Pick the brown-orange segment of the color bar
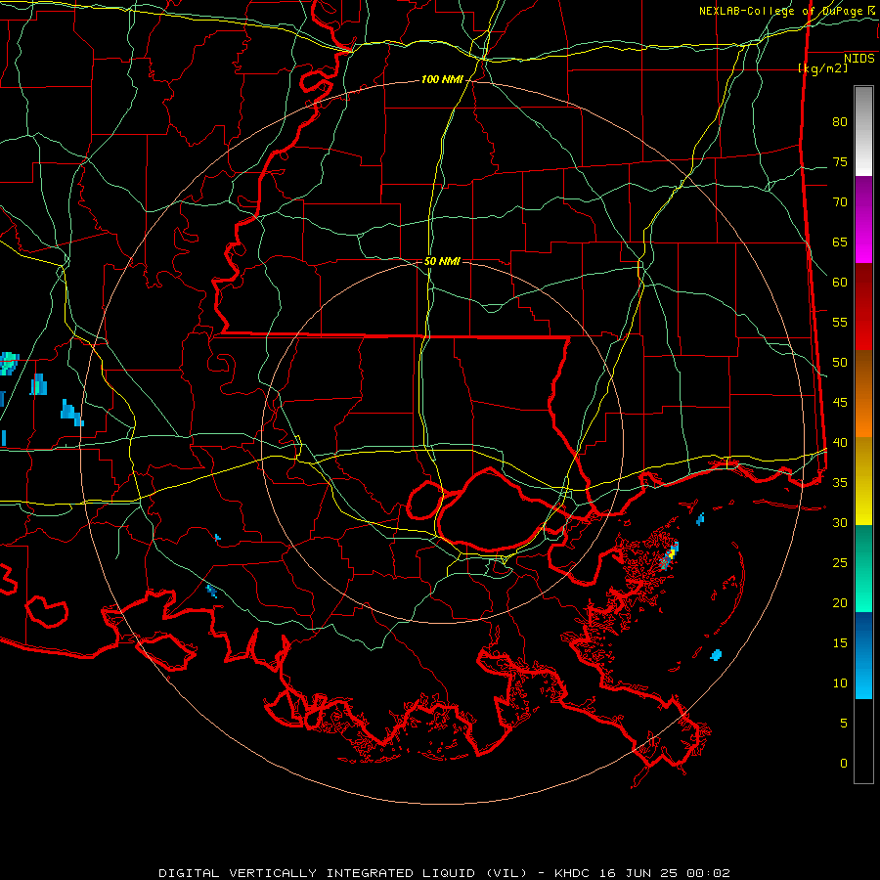Viewport: 880px width, 880px height. tap(863, 393)
